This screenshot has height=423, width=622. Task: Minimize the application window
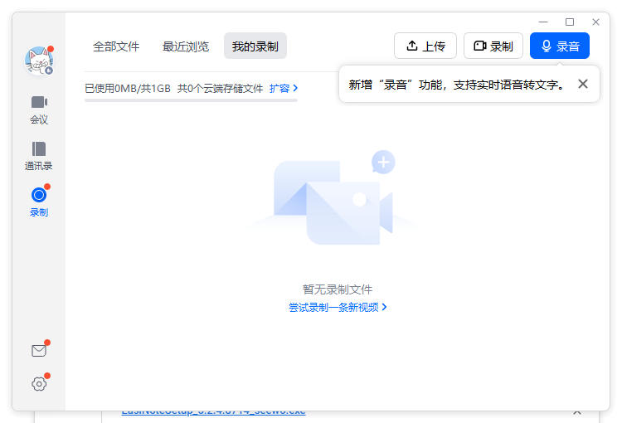point(543,22)
